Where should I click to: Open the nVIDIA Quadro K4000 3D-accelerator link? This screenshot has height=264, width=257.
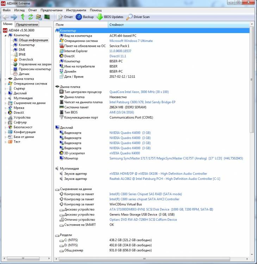point(125,153)
